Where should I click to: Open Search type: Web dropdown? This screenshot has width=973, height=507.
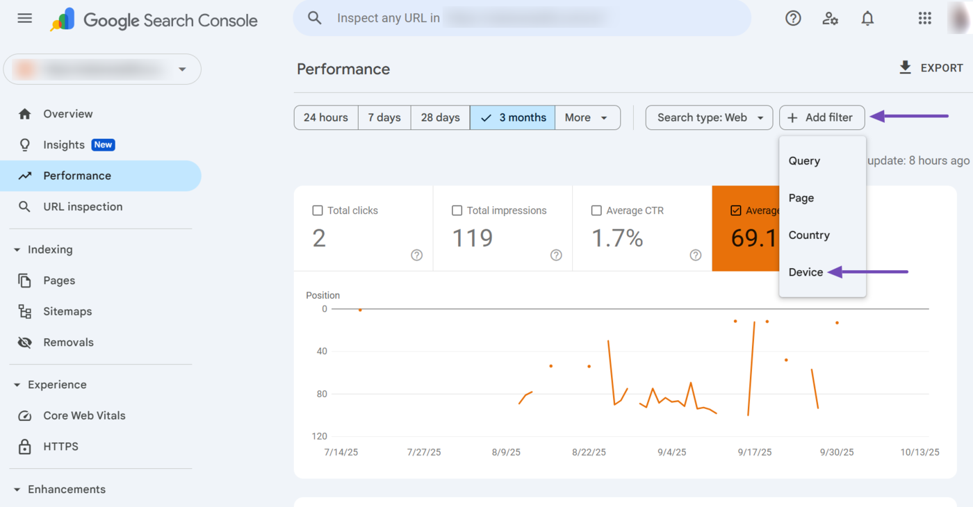tap(709, 117)
